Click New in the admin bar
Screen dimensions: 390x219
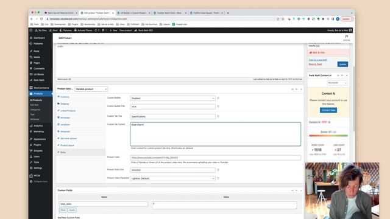click(x=113, y=30)
